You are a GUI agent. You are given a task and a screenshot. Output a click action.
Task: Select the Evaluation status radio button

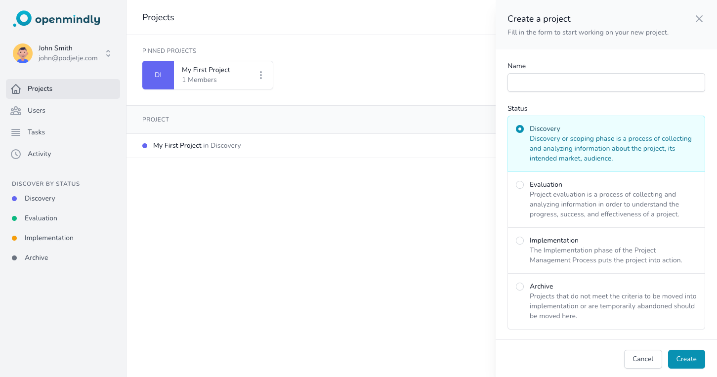[520, 185]
